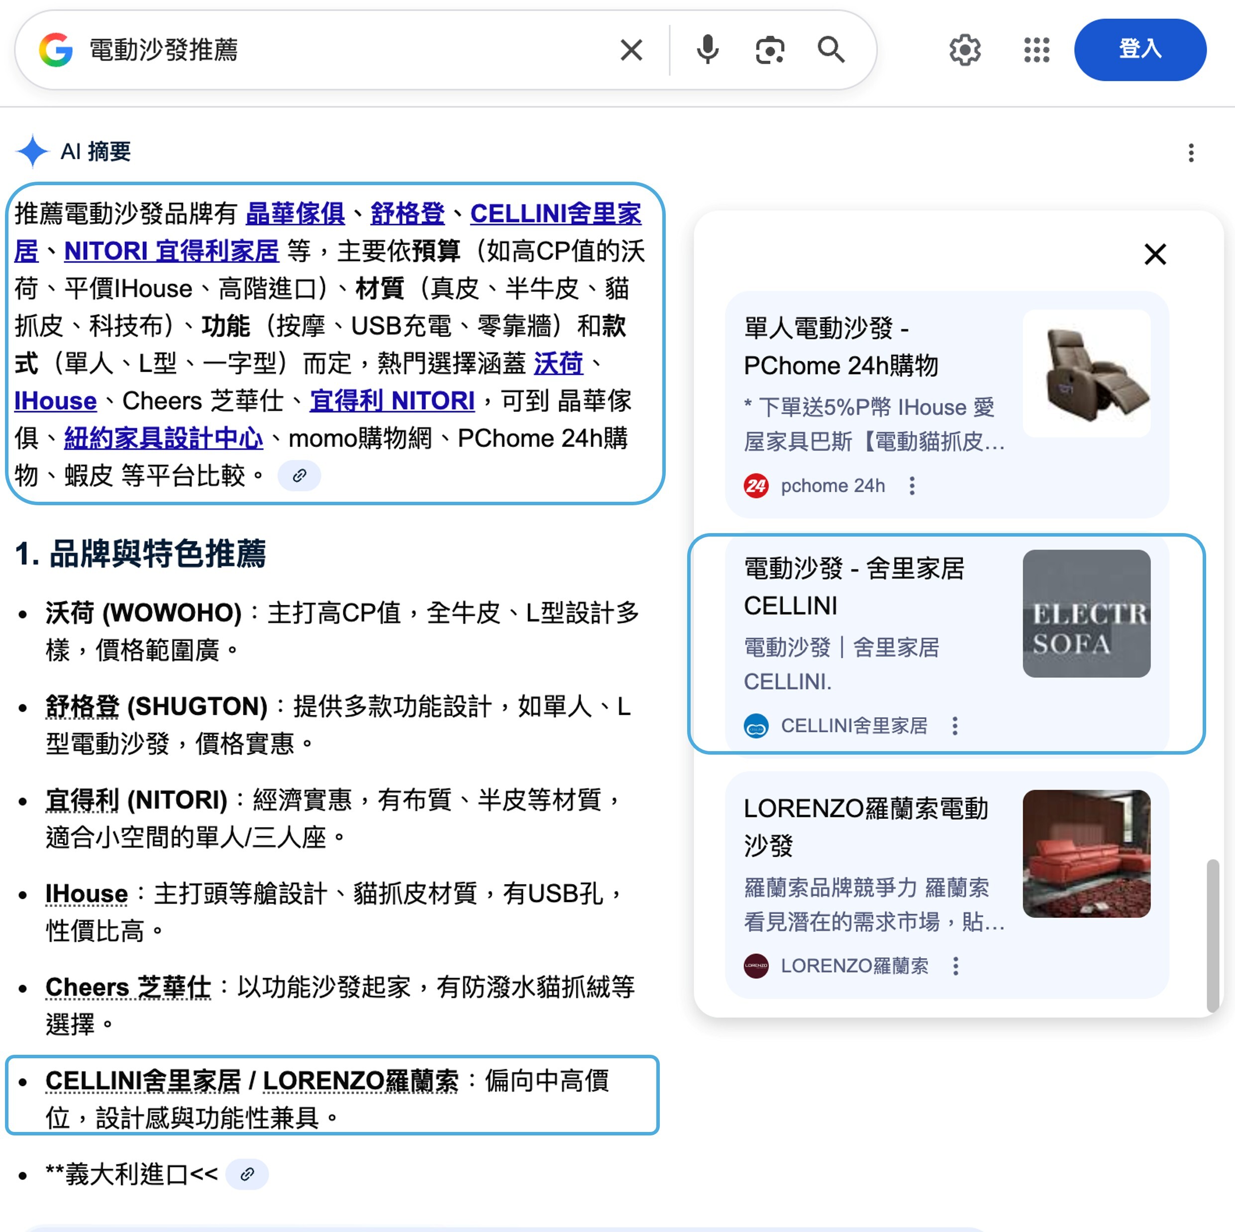Click link chip after summary paragraph
This screenshot has width=1235, height=1232.
(299, 476)
